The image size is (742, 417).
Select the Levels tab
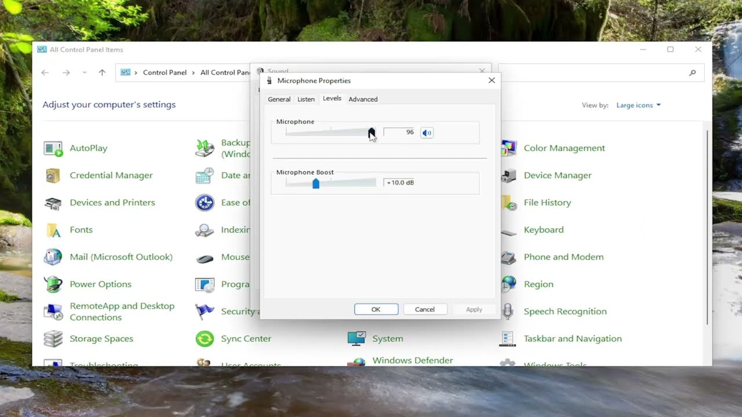pos(332,98)
